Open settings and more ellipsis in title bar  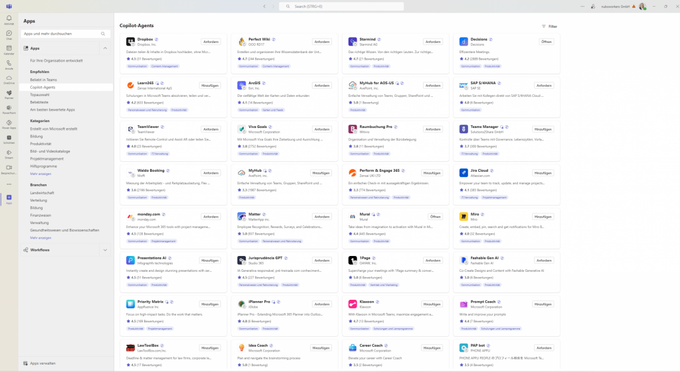582,7
